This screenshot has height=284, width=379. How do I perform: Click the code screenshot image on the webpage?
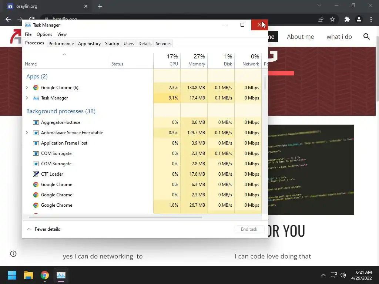click(x=311, y=170)
